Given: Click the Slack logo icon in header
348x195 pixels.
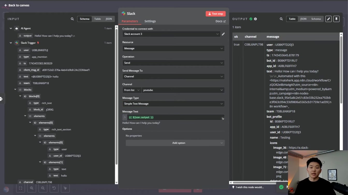Looking at the screenshot, I should pos(124,13).
